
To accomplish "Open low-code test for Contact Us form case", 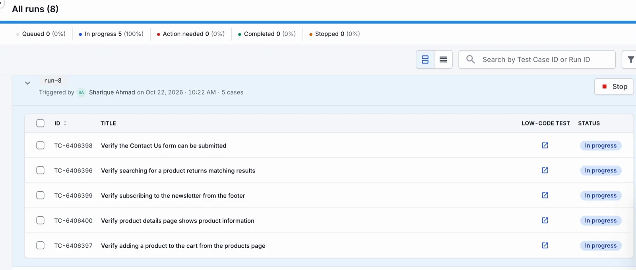I will coord(545,145).
